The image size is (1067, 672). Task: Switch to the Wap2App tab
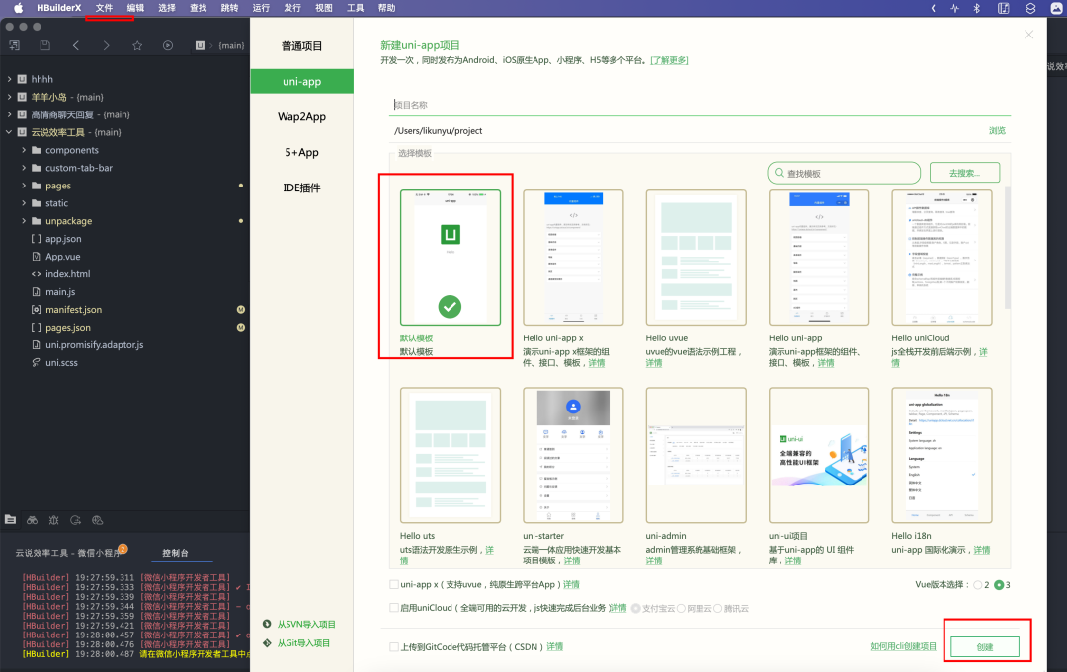point(301,116)
